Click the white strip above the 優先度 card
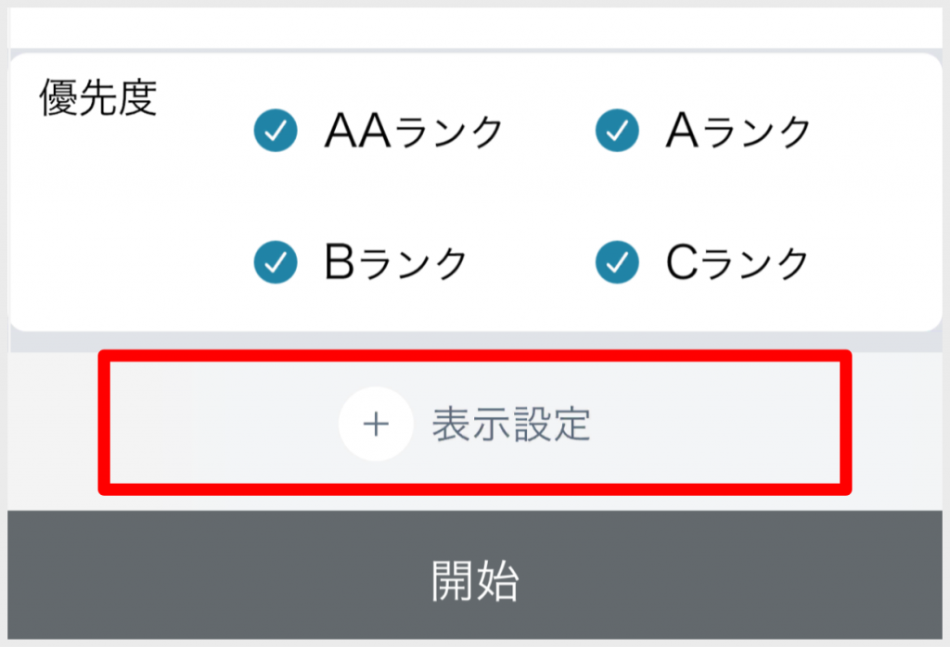950x647 pixels. (x=475, y=28)
